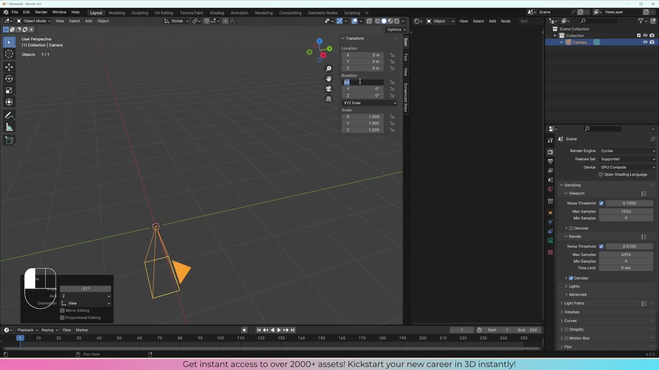Viewport: 659px width, 370px height.
Task: Select the Select Box tool
Action: click(9, 42)
